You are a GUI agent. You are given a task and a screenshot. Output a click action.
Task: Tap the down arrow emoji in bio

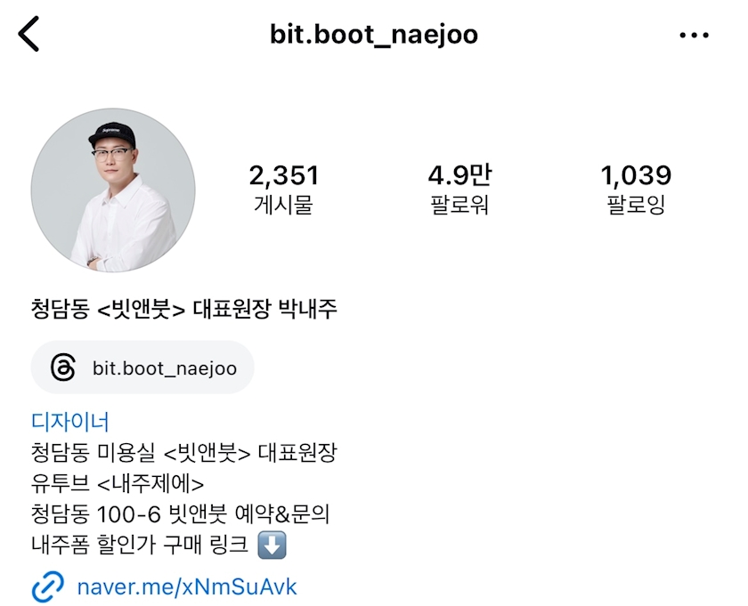[x=272, y=545]
